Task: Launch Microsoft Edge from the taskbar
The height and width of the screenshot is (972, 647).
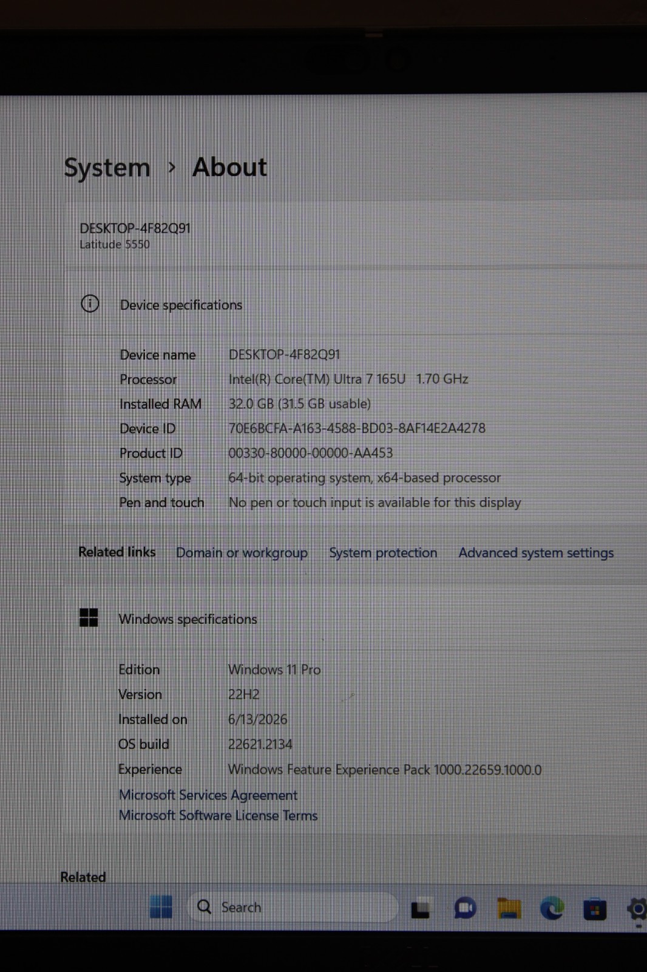Action: point(552,908)
